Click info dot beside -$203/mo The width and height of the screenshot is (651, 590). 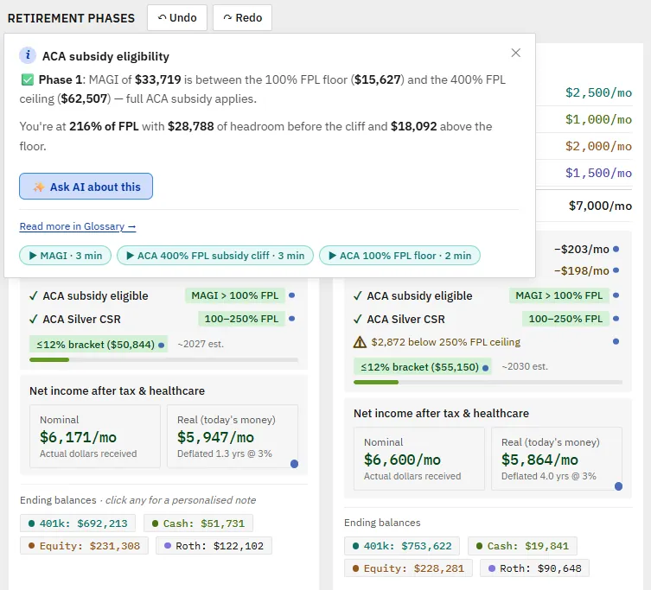coord(616,249)
